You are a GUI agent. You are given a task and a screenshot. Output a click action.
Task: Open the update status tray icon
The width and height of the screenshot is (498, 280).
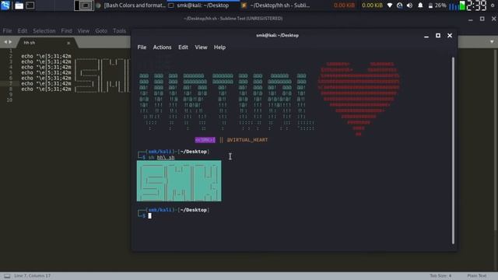pyautogui.click(x=399, y=5)
